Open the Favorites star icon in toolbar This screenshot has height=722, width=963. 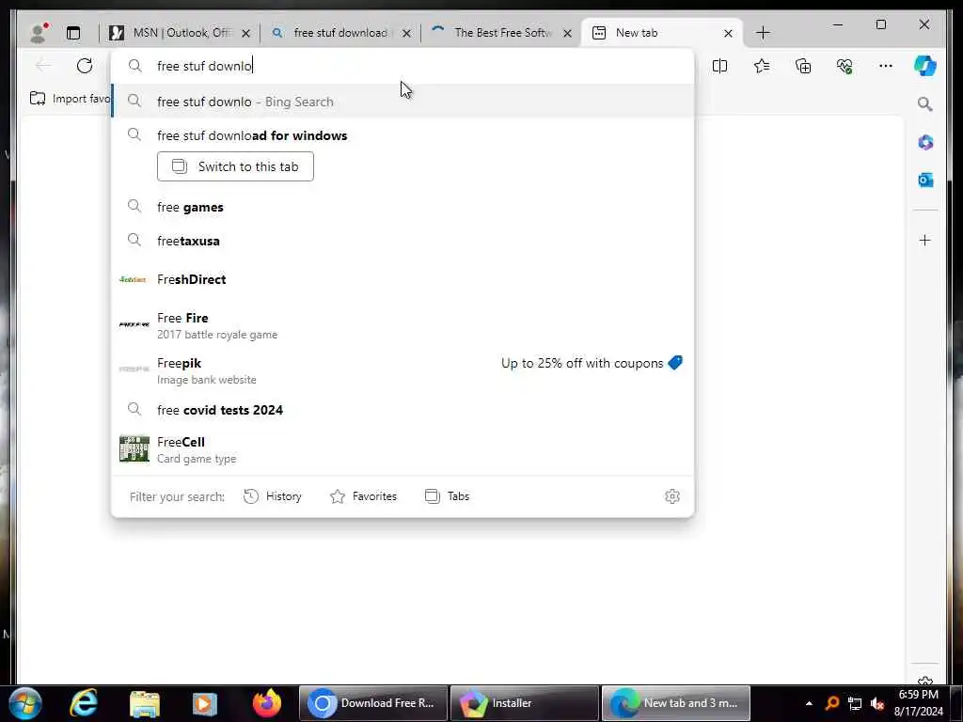click(762, 66)
